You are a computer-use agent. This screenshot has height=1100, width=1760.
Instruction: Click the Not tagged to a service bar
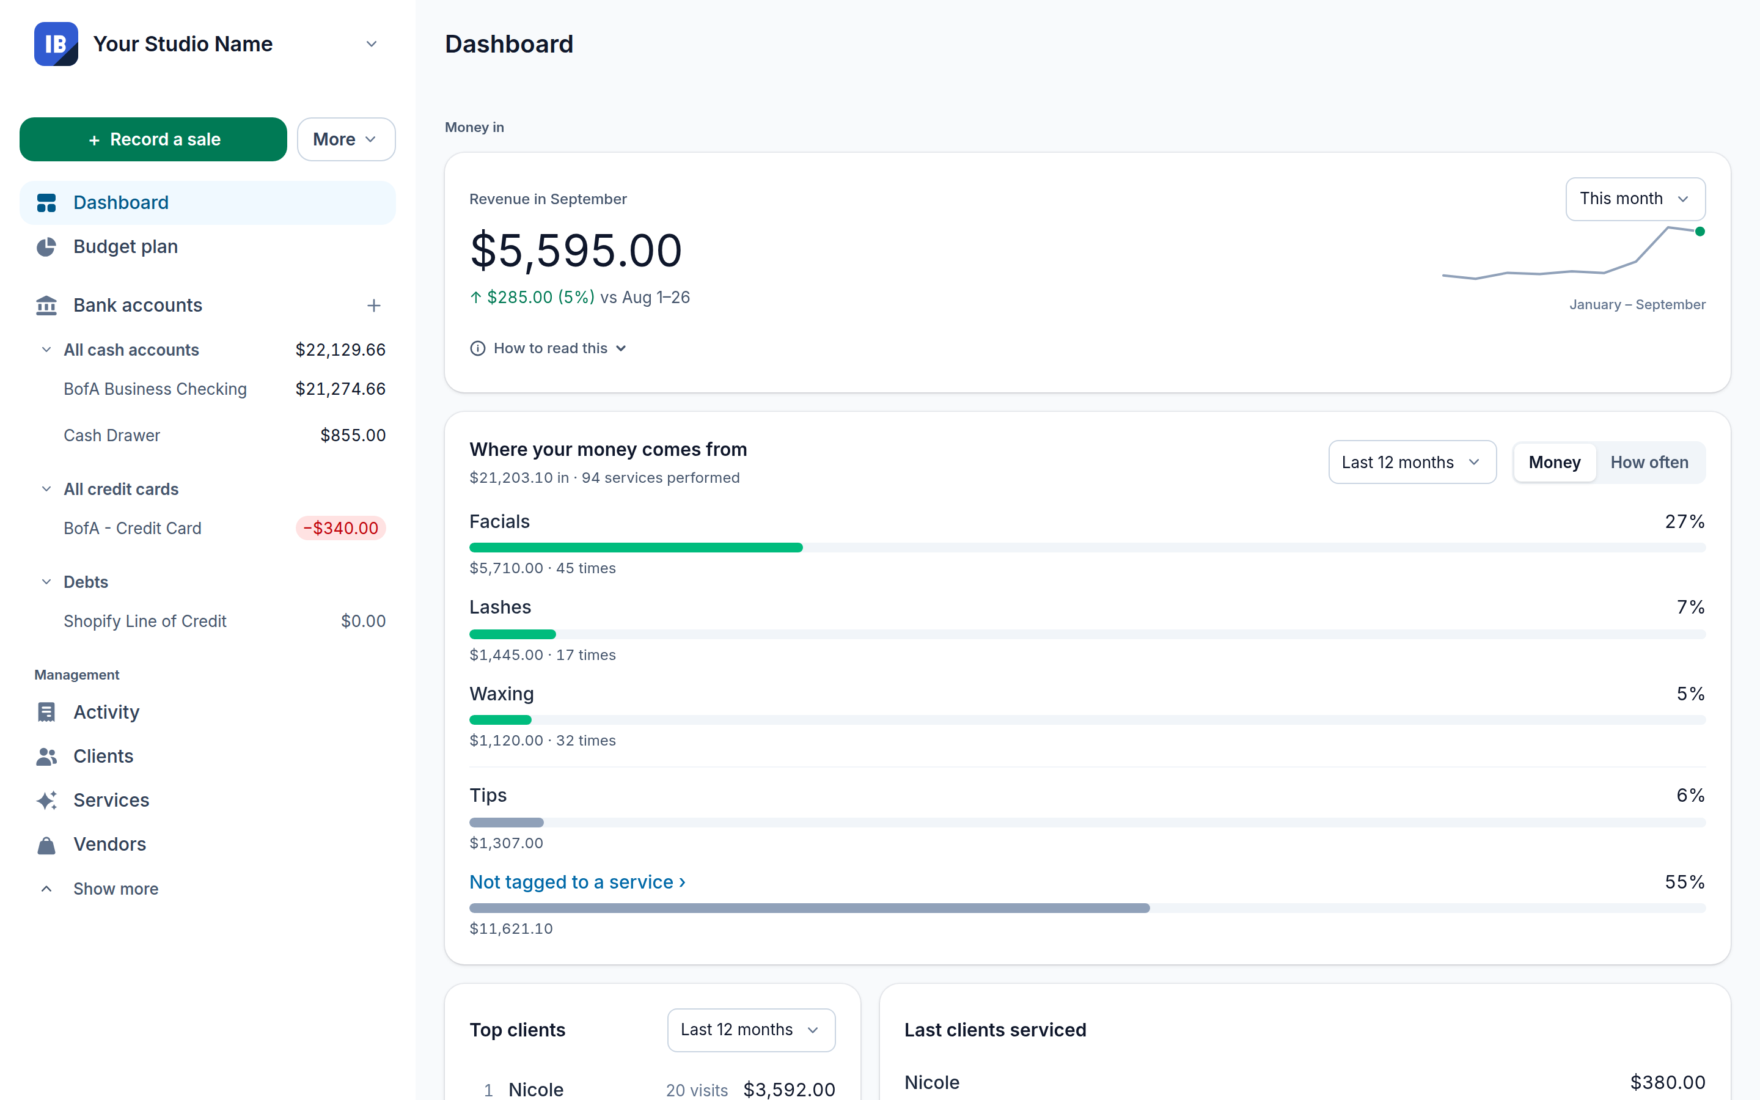coord(810,909)
